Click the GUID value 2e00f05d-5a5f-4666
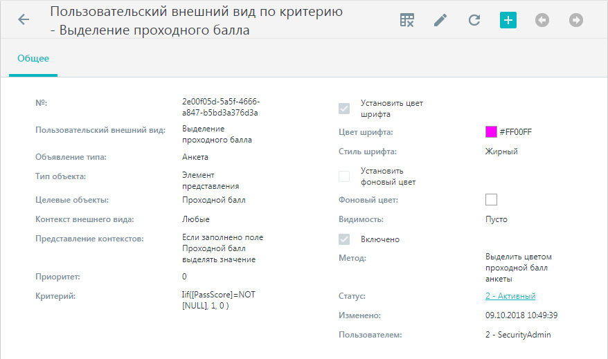The width and height of the screenshot is (608, 359). tap(221, 107)
